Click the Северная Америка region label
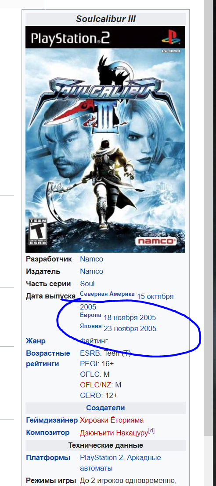The height and width of the screenshot is (486, 216). (107, 294)
